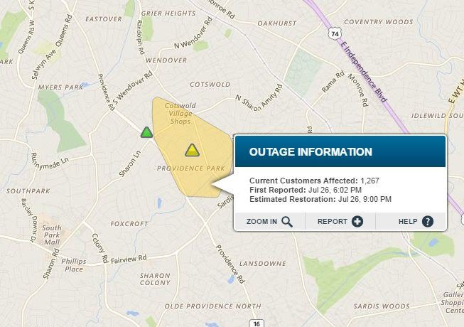Screen dimensions: 464x327
Task: Click the US 74 highway shield
Action: 335,33
